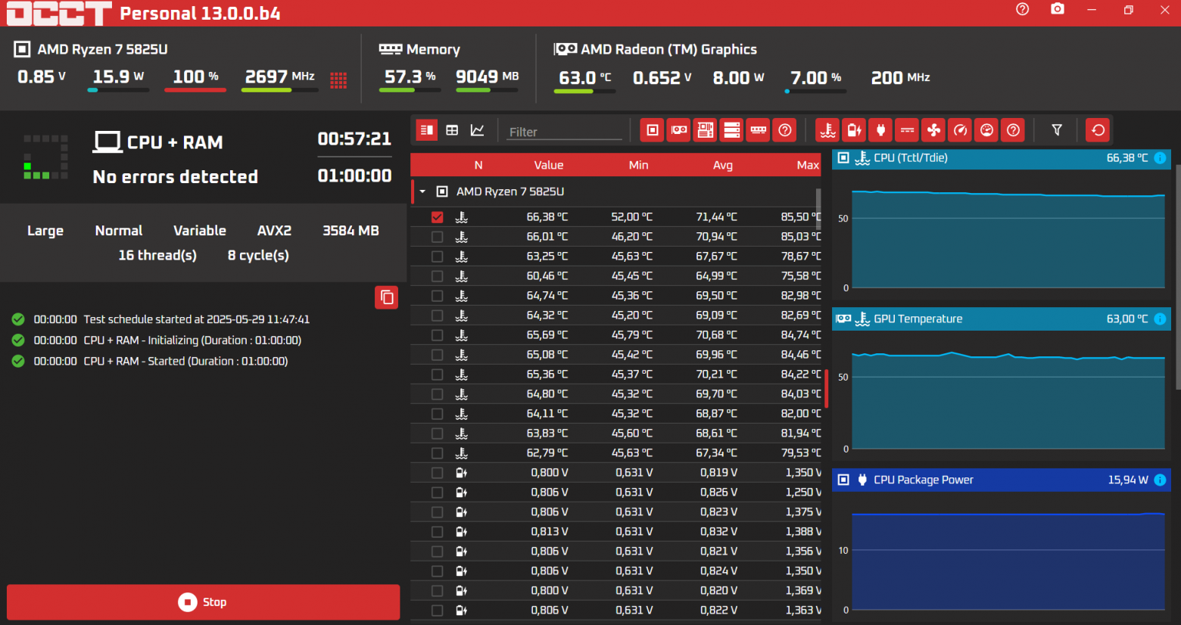1181x625 pixels.
Task: Toggle the unknown sensor type question filter
Action: click(1013, 130)
